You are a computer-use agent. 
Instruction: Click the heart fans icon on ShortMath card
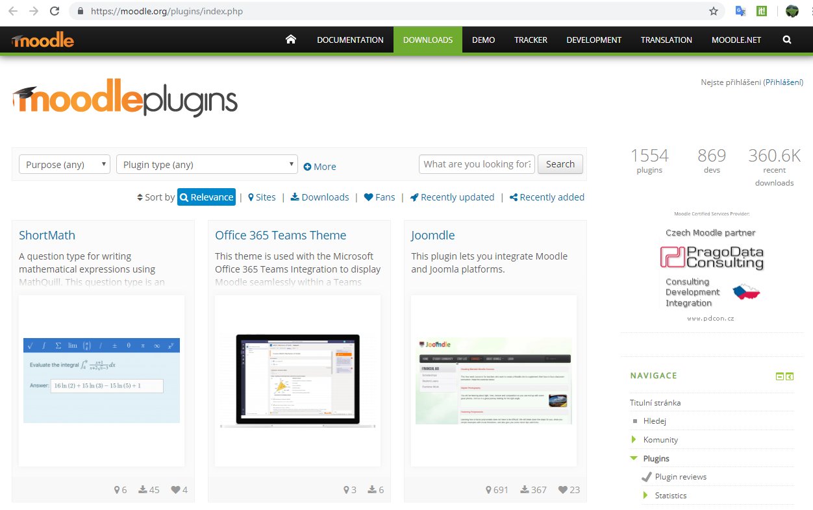pos(175,490)
